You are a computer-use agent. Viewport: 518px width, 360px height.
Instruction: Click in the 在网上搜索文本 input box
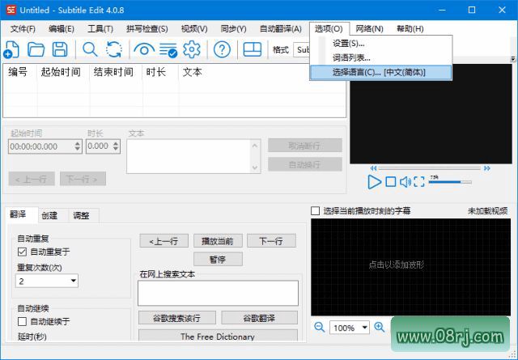click(x=218, y=293)
